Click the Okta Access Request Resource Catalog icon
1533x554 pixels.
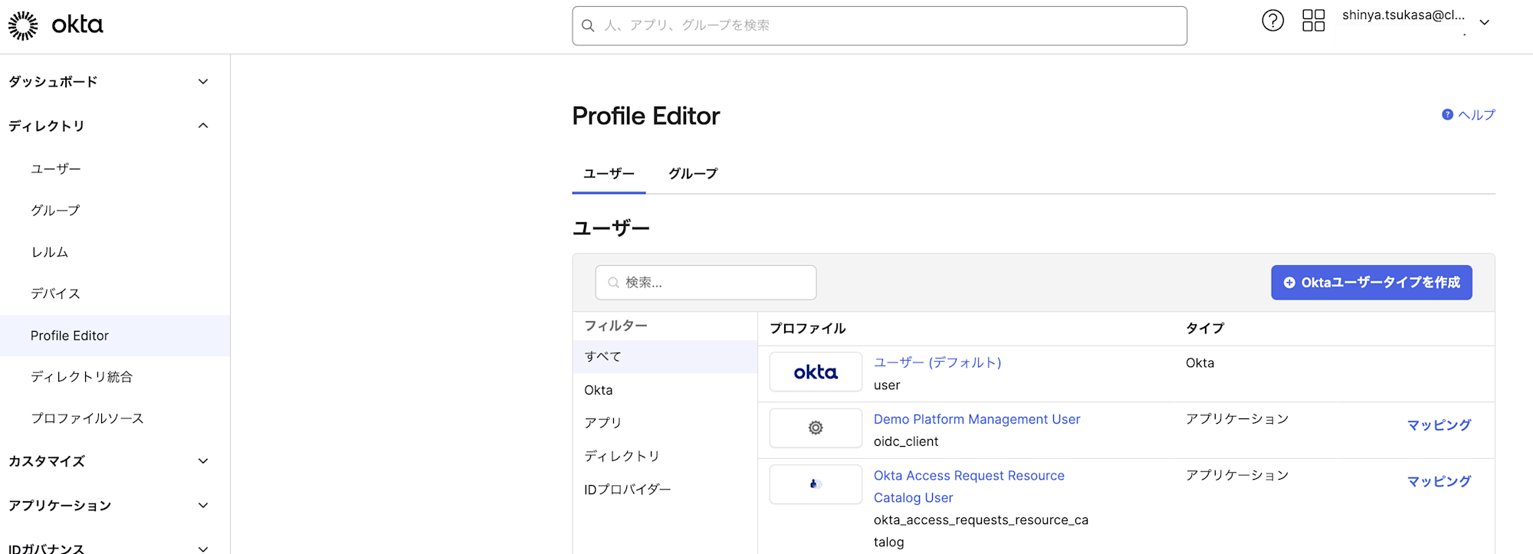[x=816, y=484]
